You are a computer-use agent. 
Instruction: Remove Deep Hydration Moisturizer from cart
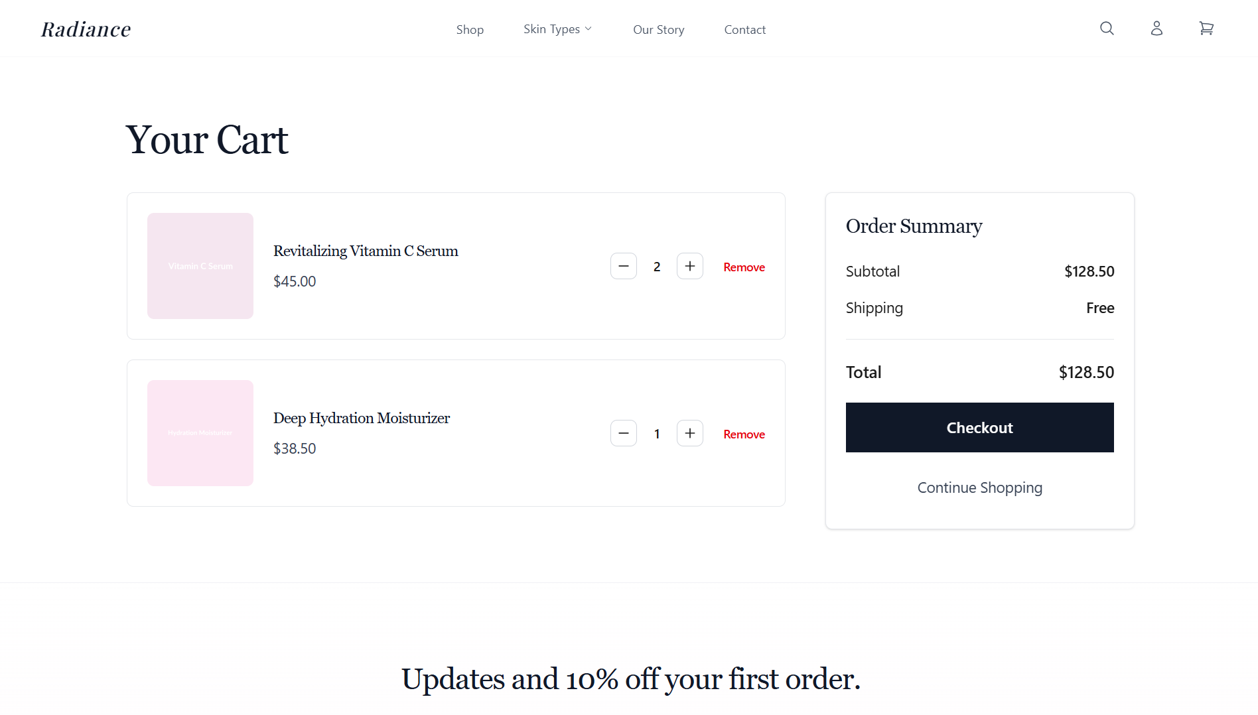[x=744, y=434]
